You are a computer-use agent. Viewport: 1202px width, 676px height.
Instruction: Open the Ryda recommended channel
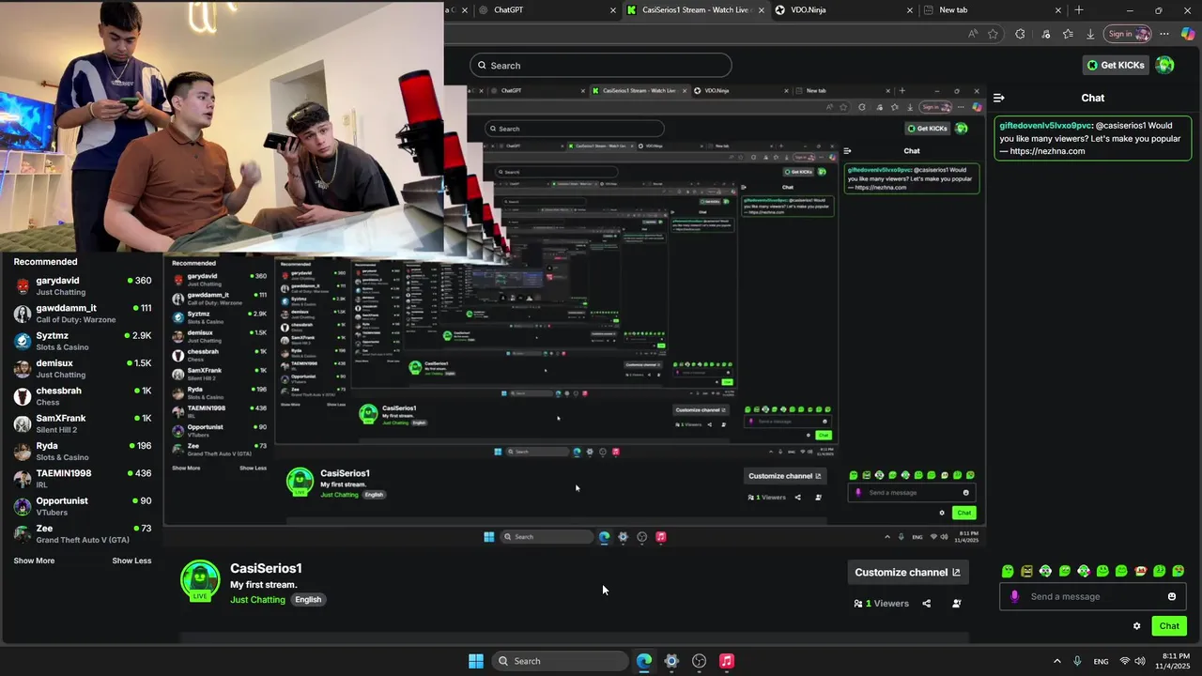click(x=83, y=451)
